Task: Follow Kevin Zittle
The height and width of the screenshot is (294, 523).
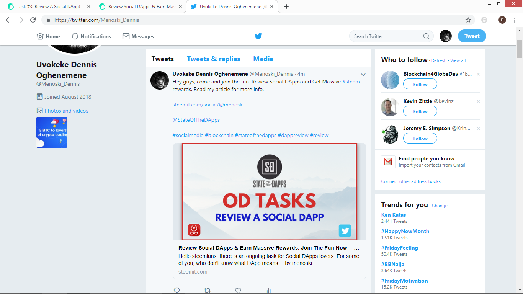Action: pyautogui.click(x=420, y=111)
